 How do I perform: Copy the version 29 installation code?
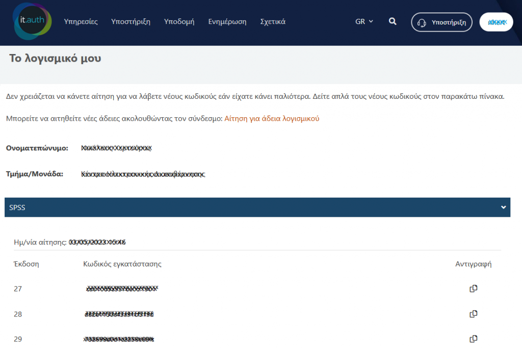click(473, 339)
